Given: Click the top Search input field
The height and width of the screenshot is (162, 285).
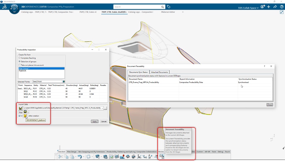Looking at the screenshot, I should pos(137,7).
